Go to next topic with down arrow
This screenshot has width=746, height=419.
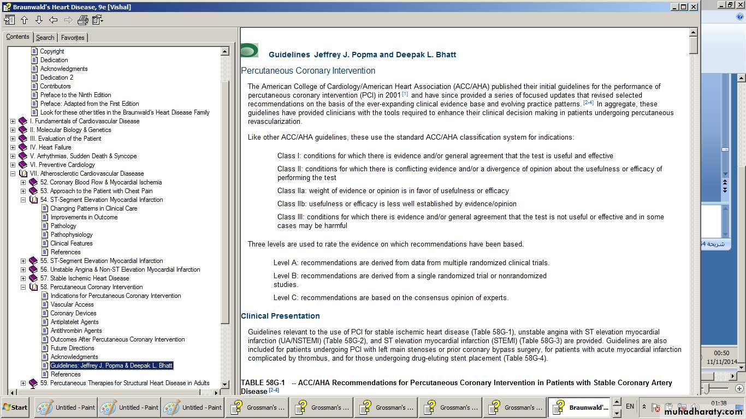39,20
